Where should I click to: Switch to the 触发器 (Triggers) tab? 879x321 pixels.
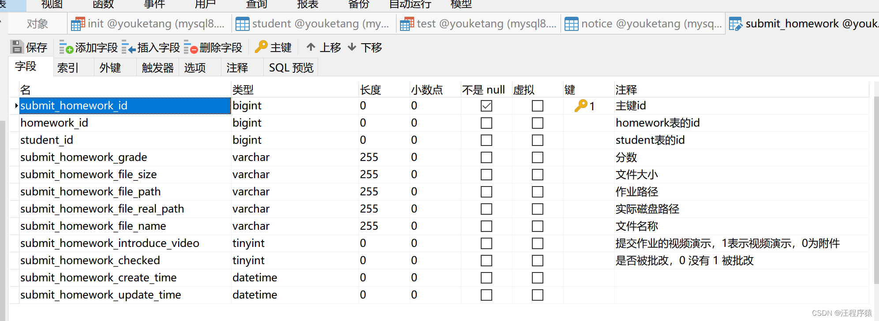point(157,67)
